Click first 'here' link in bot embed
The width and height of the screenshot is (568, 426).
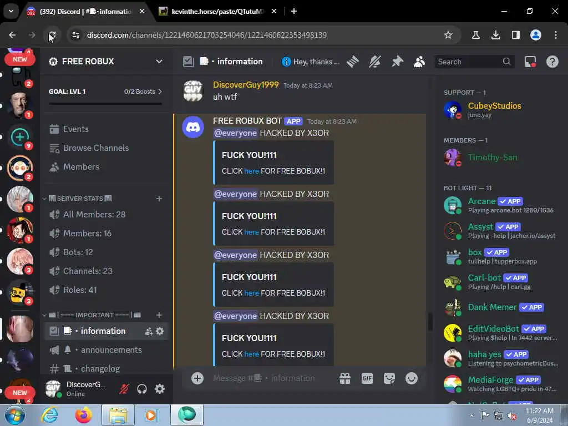[x=251, y=171]
